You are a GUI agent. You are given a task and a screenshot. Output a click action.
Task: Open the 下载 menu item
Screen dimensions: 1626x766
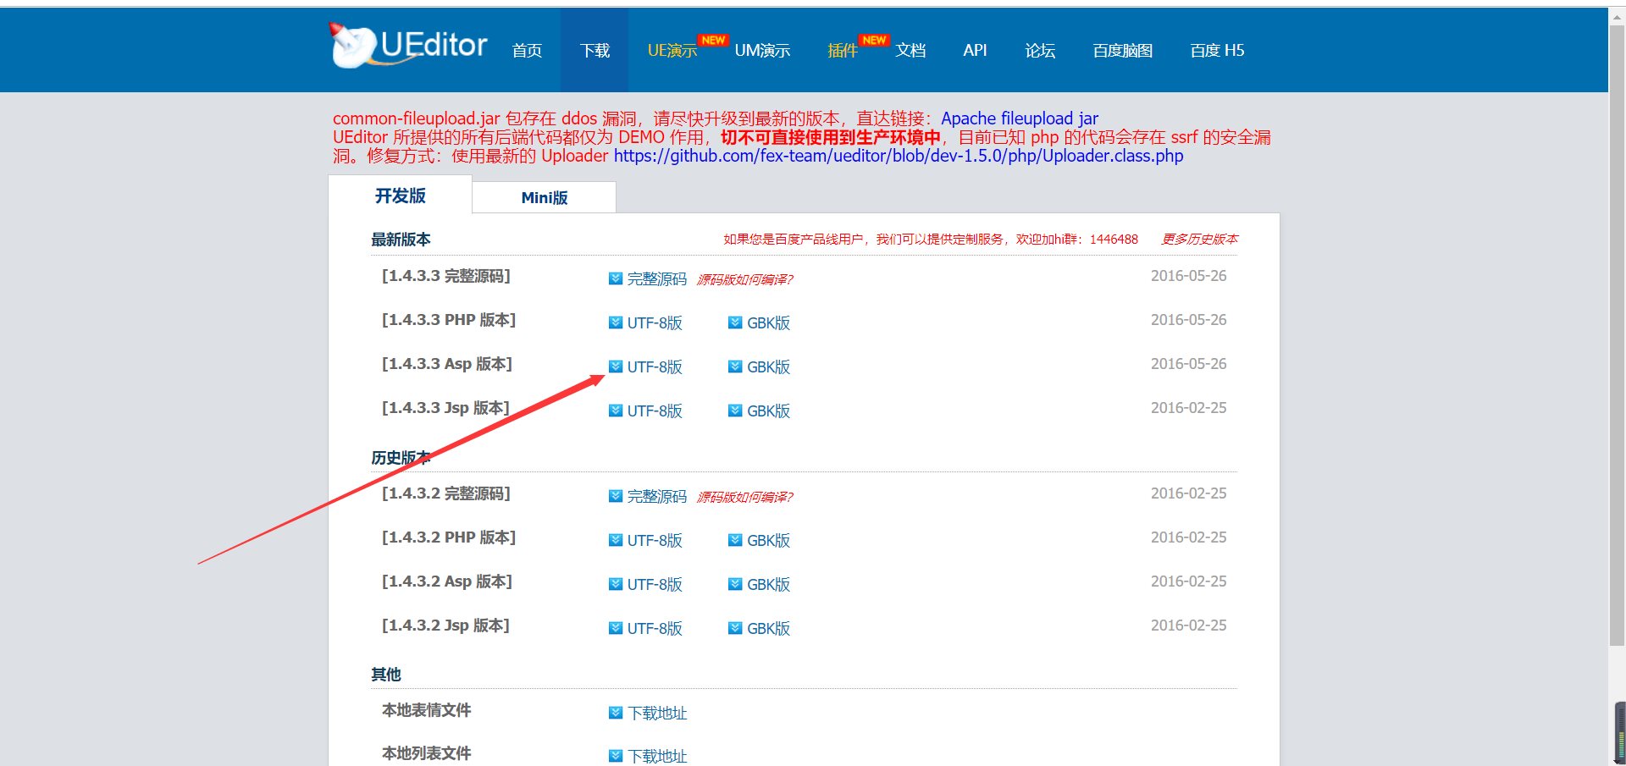[595, 51]
